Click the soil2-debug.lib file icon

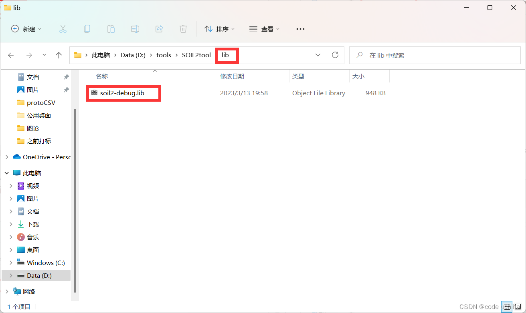coord(94,93)
